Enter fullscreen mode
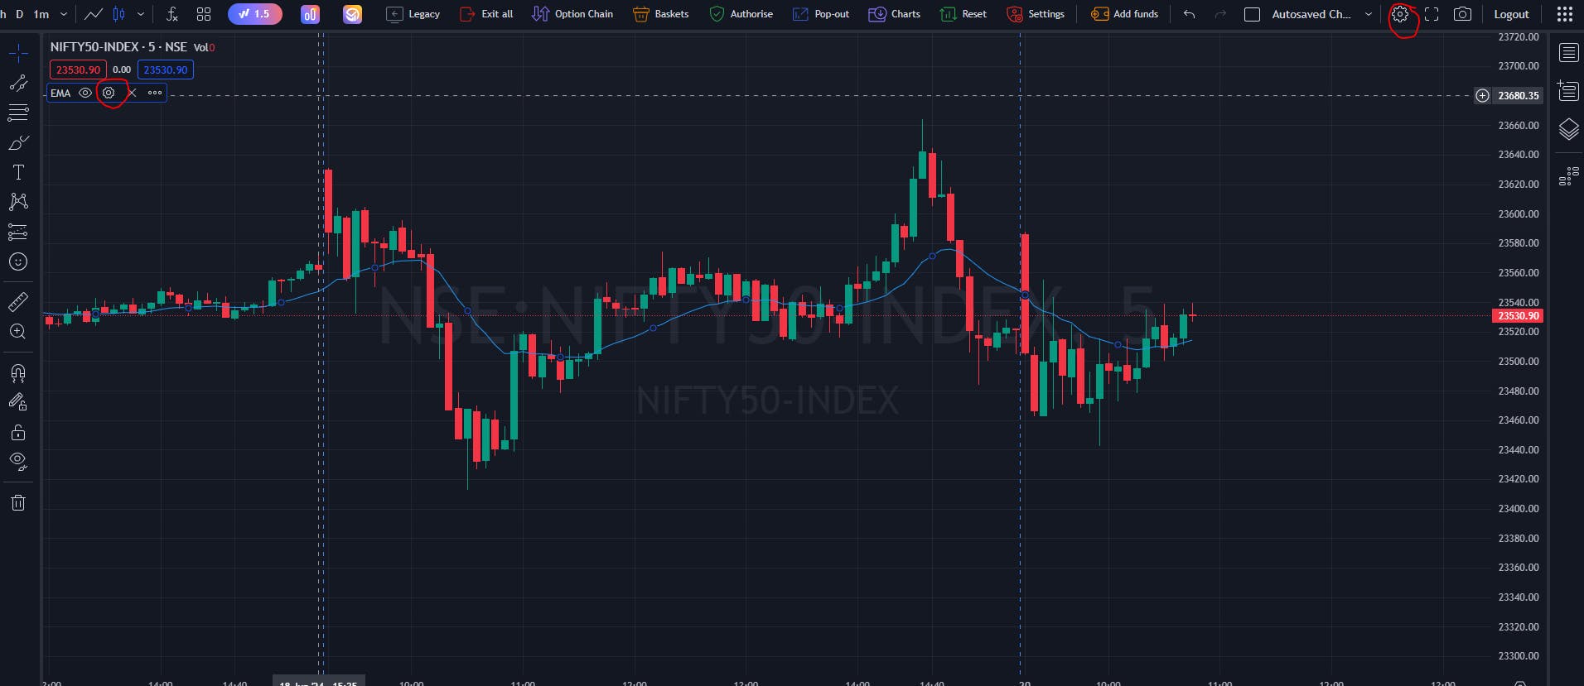The image size is (1584, 686). pos(1432,14)
